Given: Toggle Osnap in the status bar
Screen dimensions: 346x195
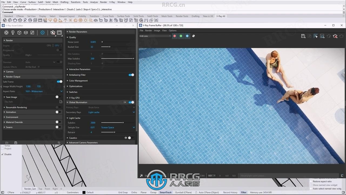Looking at the screenshot, I should pos(153,193).
